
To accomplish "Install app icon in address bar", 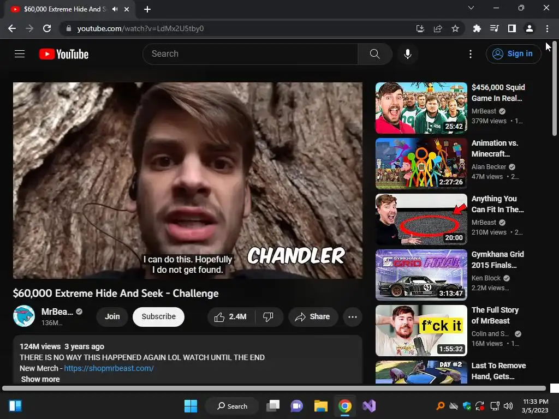I will (420, 28).
